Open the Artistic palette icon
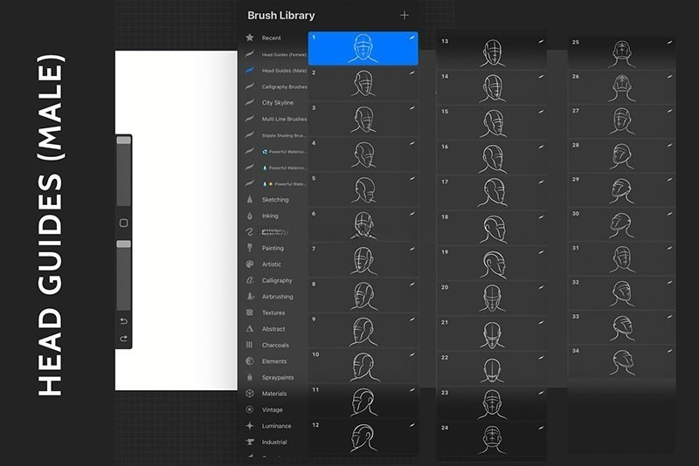699x466 pixels. (x=250, y=264)
